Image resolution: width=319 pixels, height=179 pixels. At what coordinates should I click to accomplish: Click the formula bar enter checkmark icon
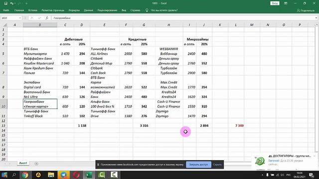(39, 18)
